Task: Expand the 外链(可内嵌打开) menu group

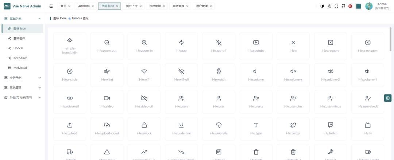Action: [x=22, y=97]
